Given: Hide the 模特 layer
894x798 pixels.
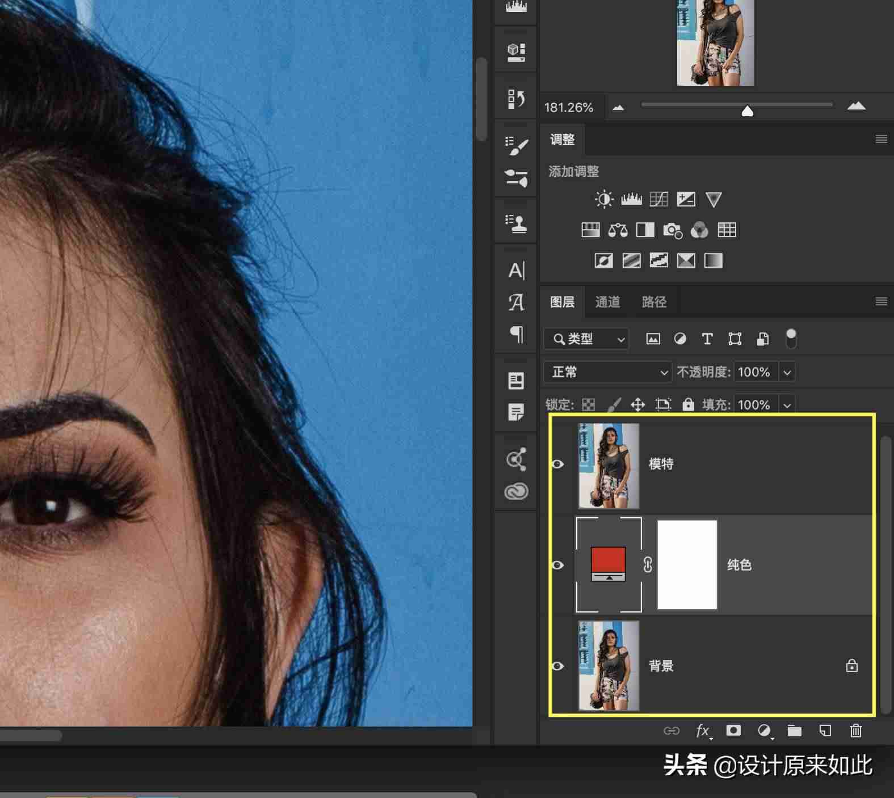Looking at the screenshot, I should click(x=558, y=464).
